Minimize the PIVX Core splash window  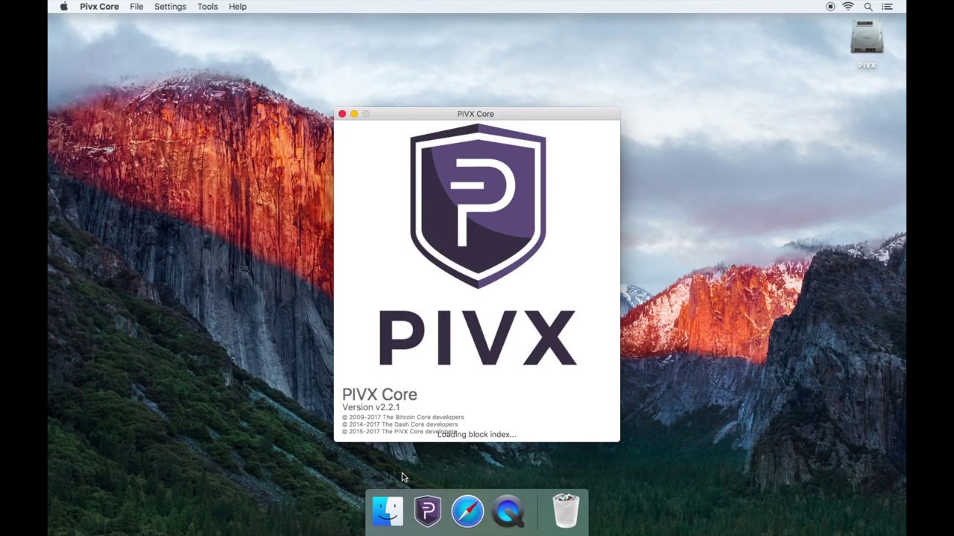coord(354,114)
